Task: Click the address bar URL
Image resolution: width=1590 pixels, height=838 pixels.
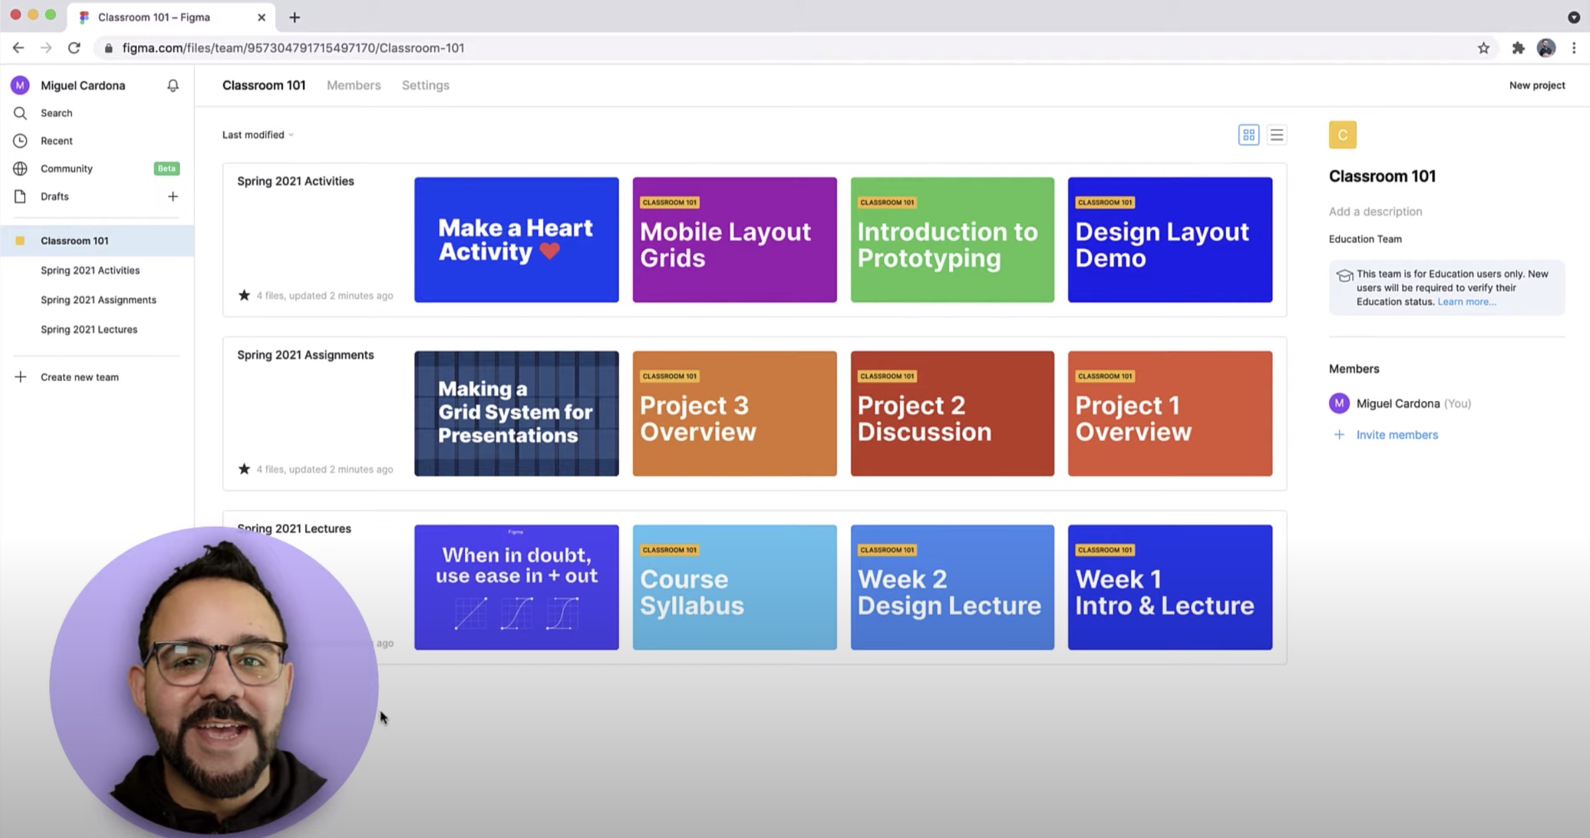Action: (x=293, y=48)
